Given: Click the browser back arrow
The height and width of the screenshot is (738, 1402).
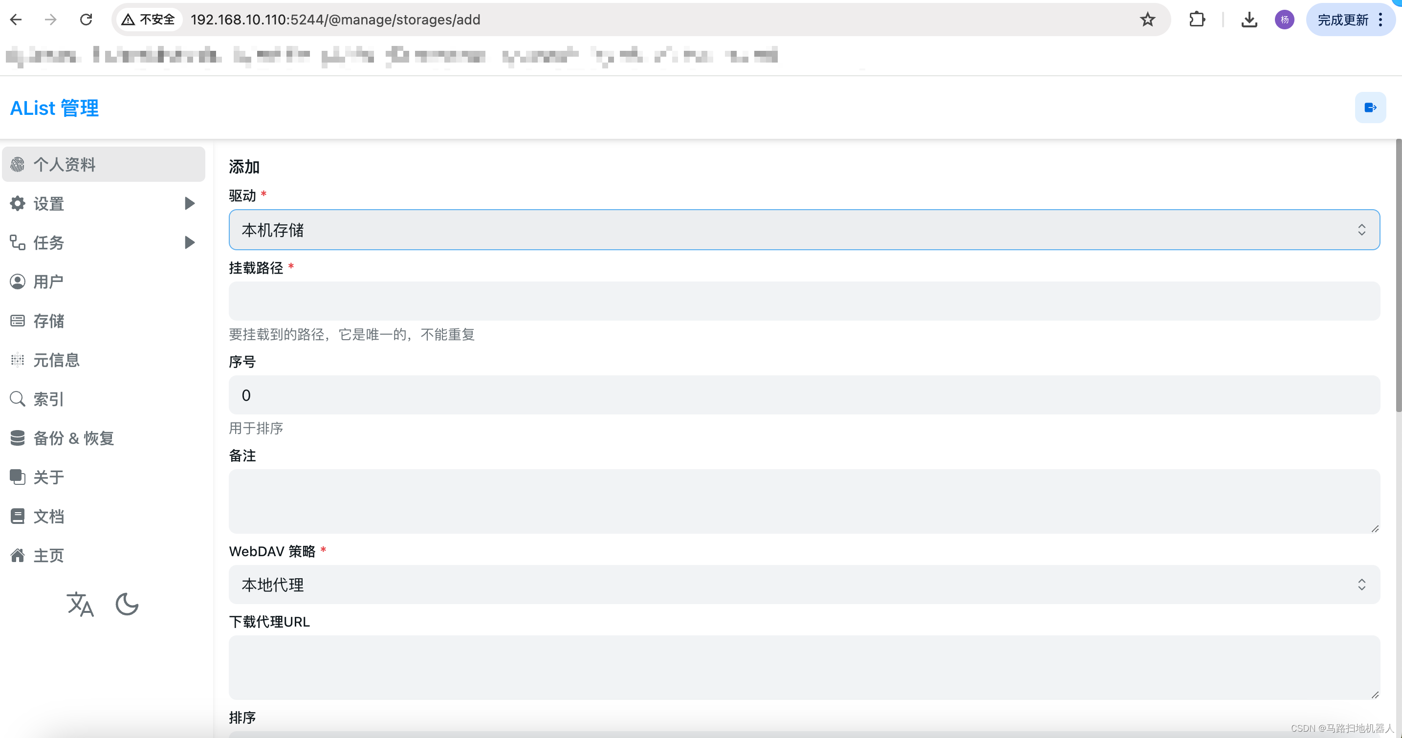Looking at the screenshot, I should (x=16, y=20).
